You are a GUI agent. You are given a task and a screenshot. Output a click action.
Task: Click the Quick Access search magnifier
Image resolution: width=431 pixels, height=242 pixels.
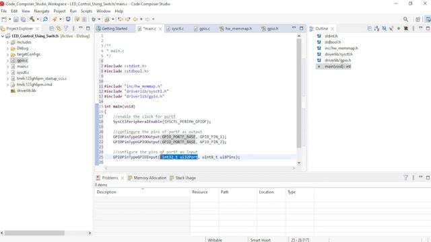[405, 19]
